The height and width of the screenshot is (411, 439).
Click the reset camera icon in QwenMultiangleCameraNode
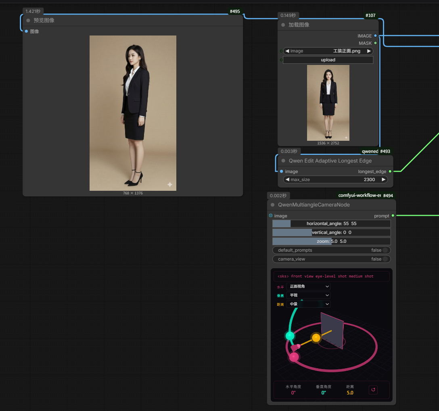[373, 390]
